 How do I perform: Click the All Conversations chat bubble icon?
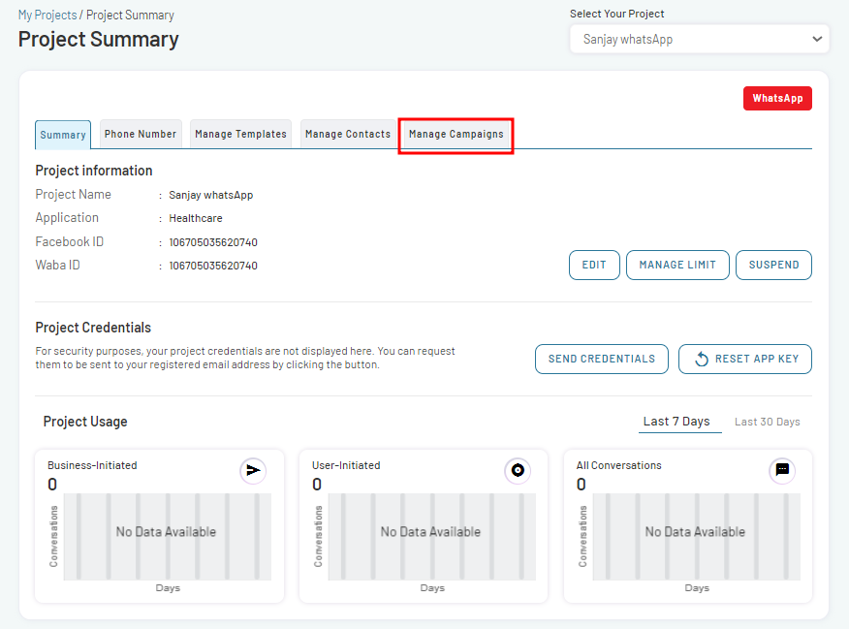782,470
